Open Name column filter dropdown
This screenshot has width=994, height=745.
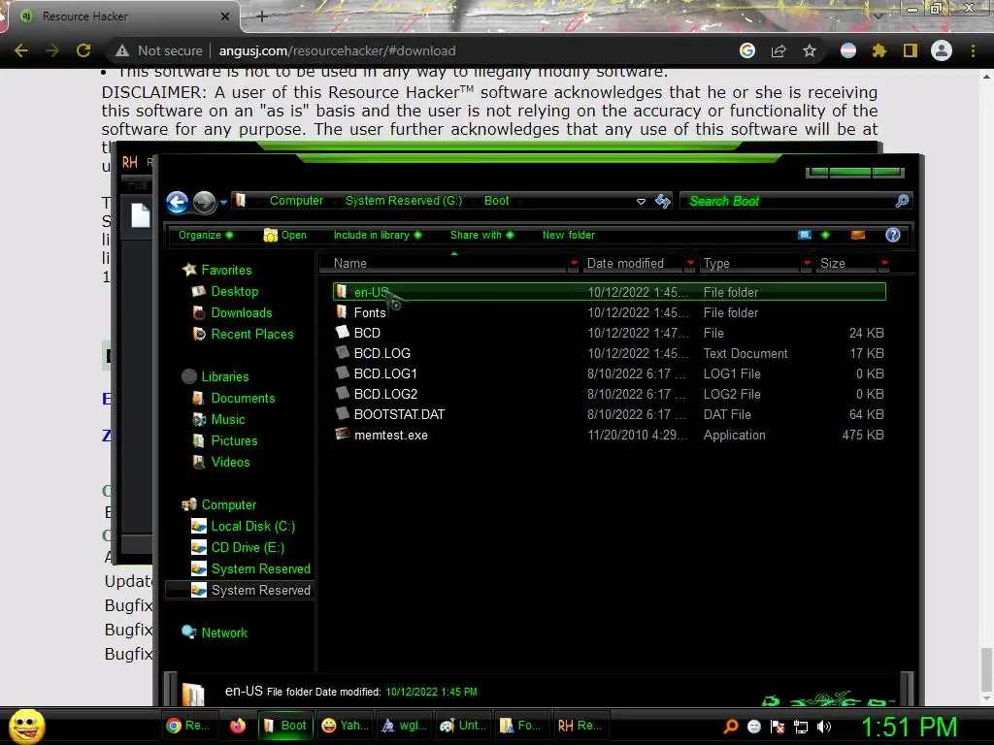(x=573, y=264)
